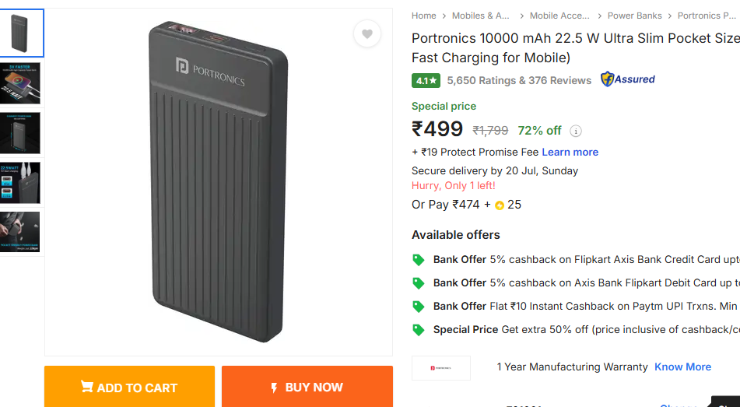Open 5,650 Ratings & 376 Reviews
This screenshot has width=740, height=407.
coord(519,80)
